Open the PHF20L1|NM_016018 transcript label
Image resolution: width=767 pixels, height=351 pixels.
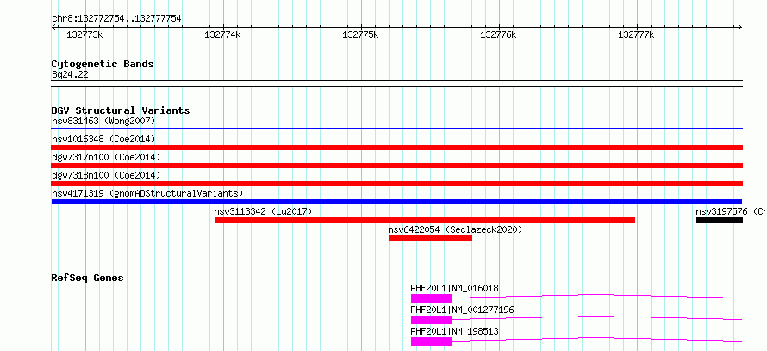454,288
